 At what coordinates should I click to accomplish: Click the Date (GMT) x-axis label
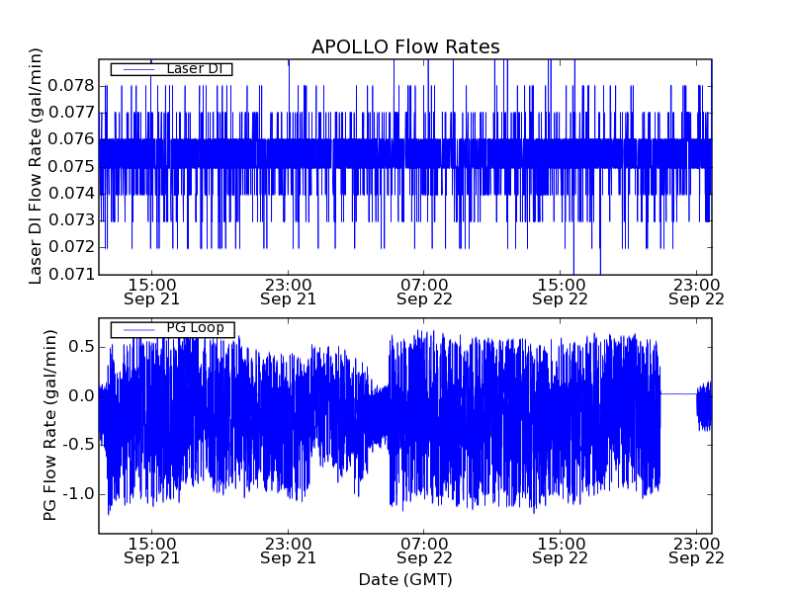click(405, 579)
